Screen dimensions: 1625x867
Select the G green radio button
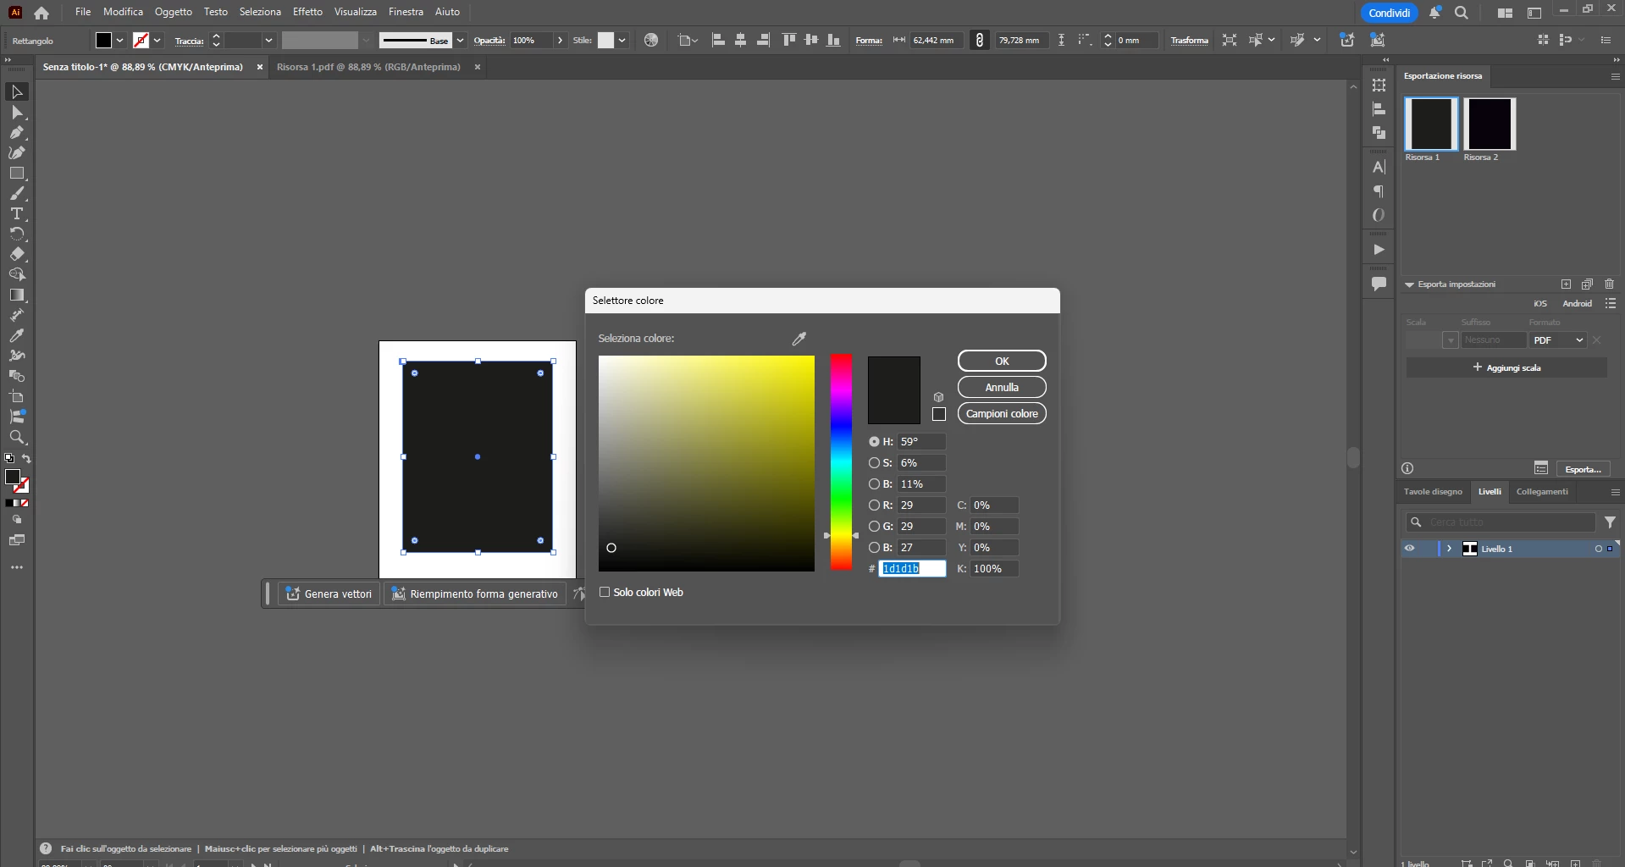[x=874, y=527]
